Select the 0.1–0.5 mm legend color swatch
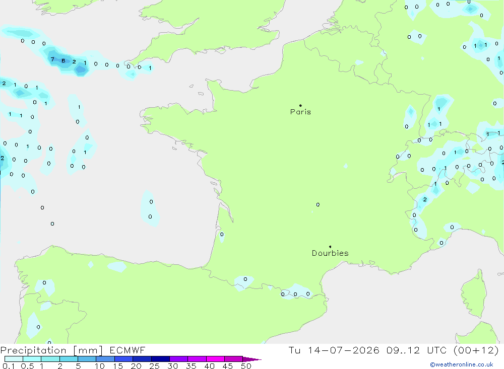The image size is (504, 369). point(14,359)
